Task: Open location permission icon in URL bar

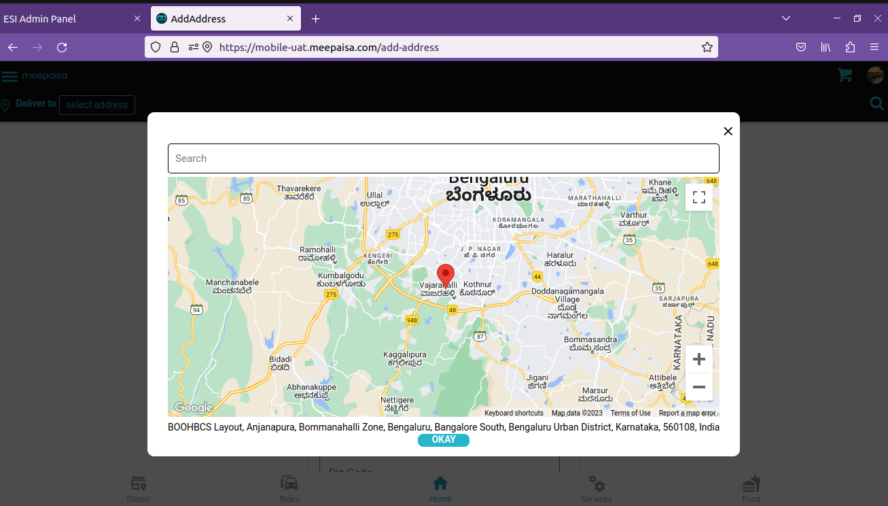Action: coord(207,47)
